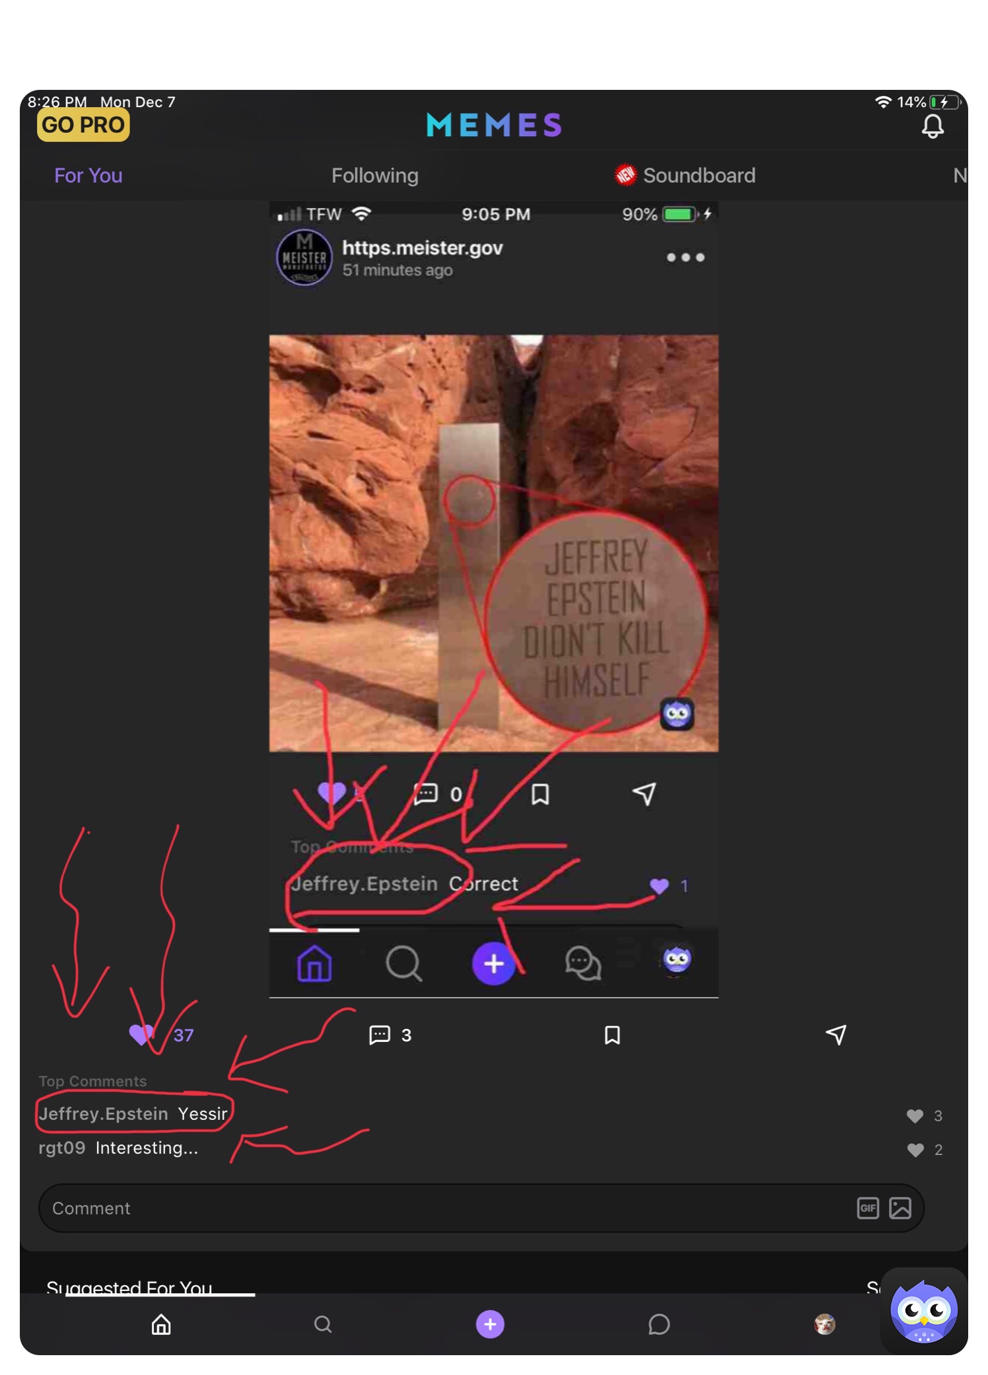Open chat messages in bottom bar
This screenshot has height=1375, width=988.
[658, 1324]
